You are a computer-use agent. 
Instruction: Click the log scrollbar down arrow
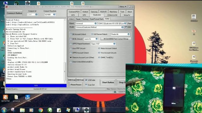point(65,82)
